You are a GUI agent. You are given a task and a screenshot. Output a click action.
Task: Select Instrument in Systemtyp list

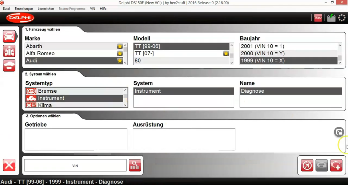tap(74, 98)
